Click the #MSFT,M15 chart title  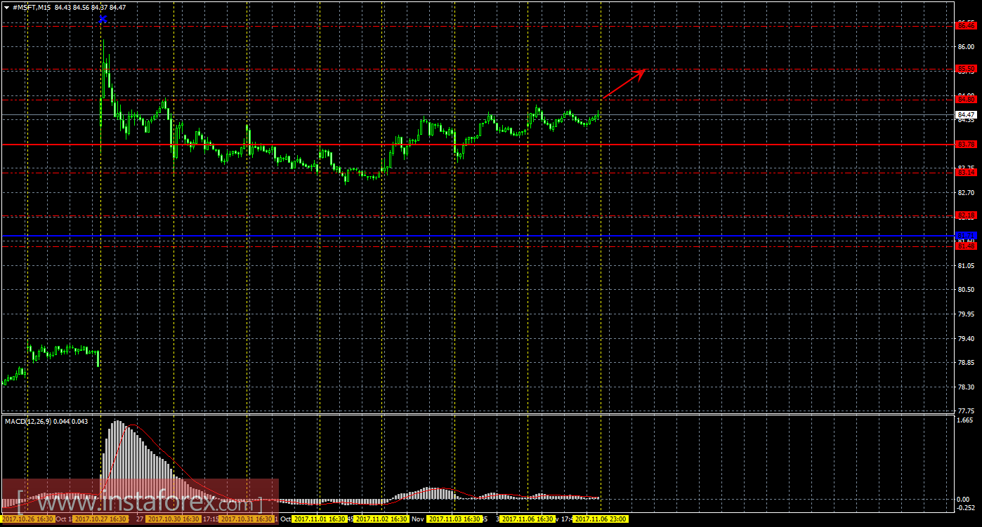[32, 7]
